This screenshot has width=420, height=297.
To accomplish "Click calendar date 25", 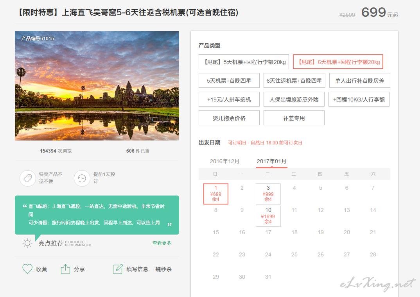I will tap(294, 254).
